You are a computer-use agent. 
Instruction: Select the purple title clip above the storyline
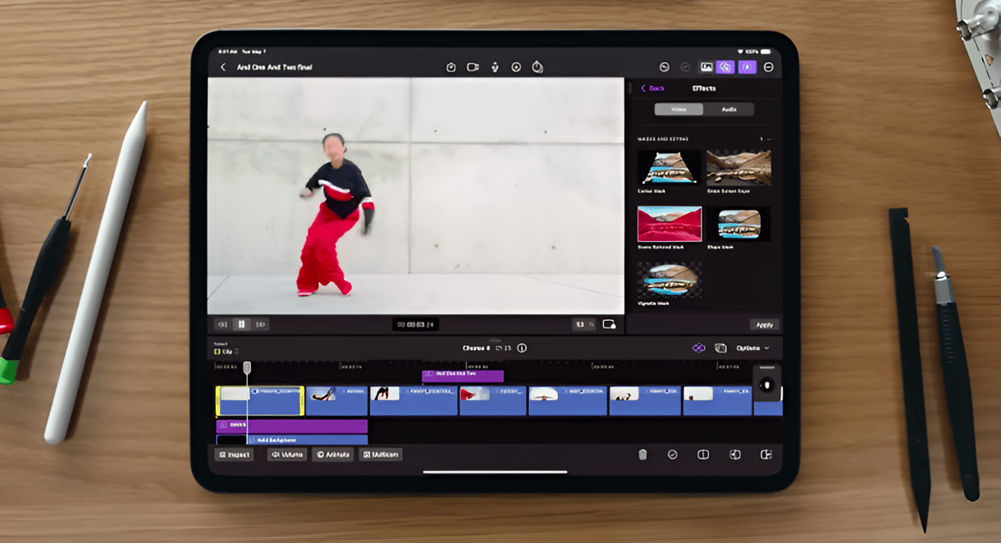click(x=463, y=376)
